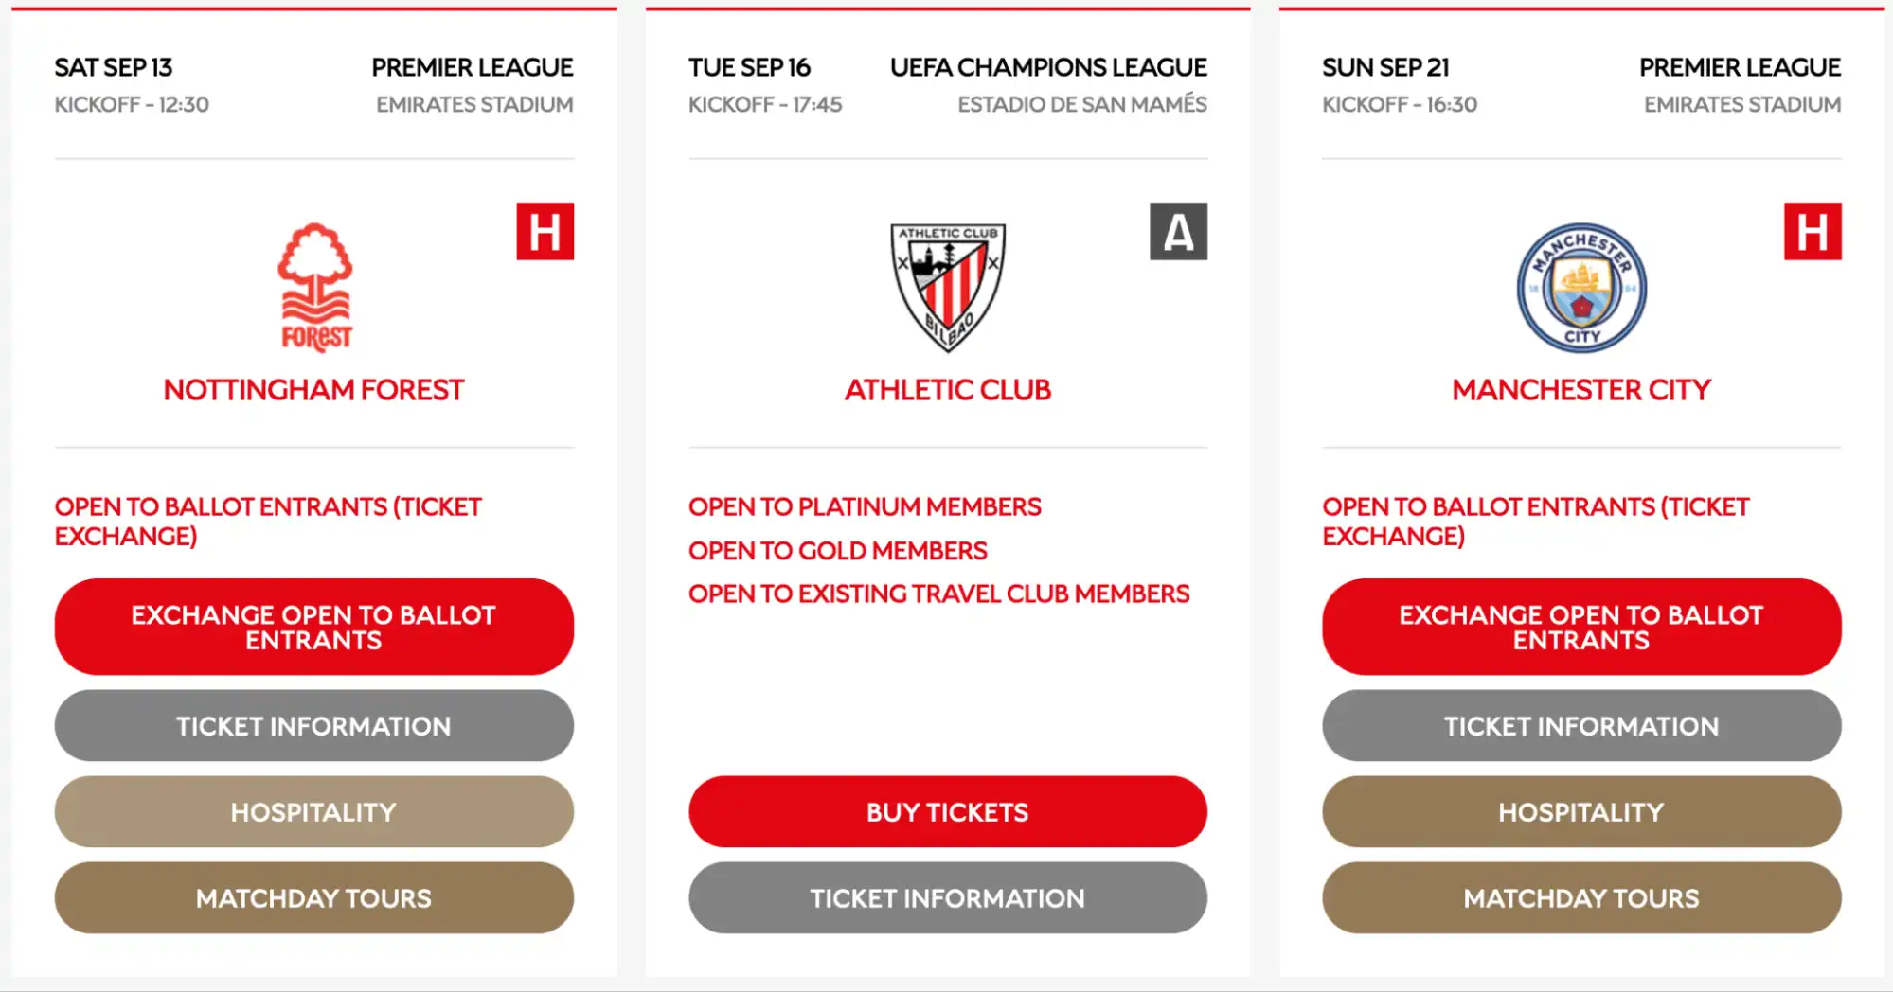
Task: Click Exchange Open to Ballot Entrants for Manchester City
Action: coord(1580,627)
